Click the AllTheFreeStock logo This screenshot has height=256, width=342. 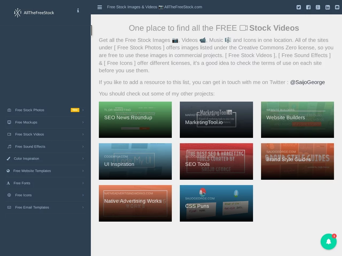[34, 13]
